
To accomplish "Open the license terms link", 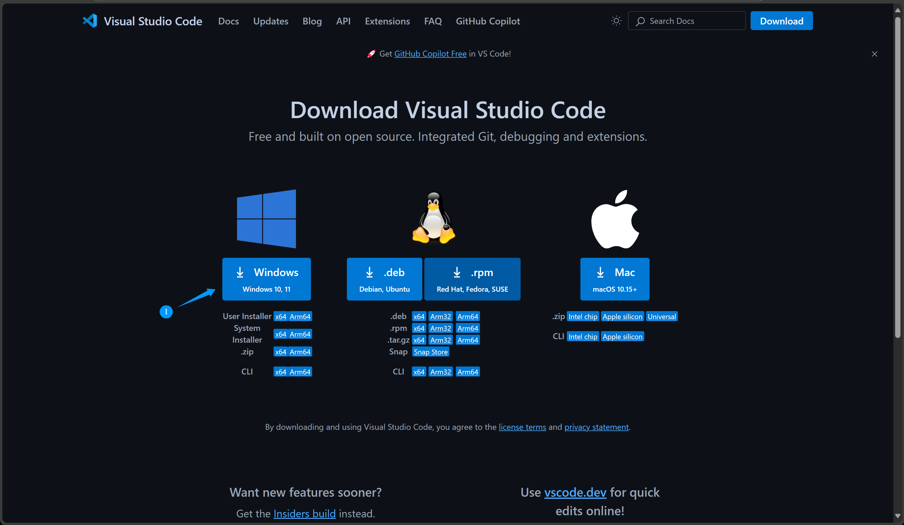I will (x=522, y=427).
